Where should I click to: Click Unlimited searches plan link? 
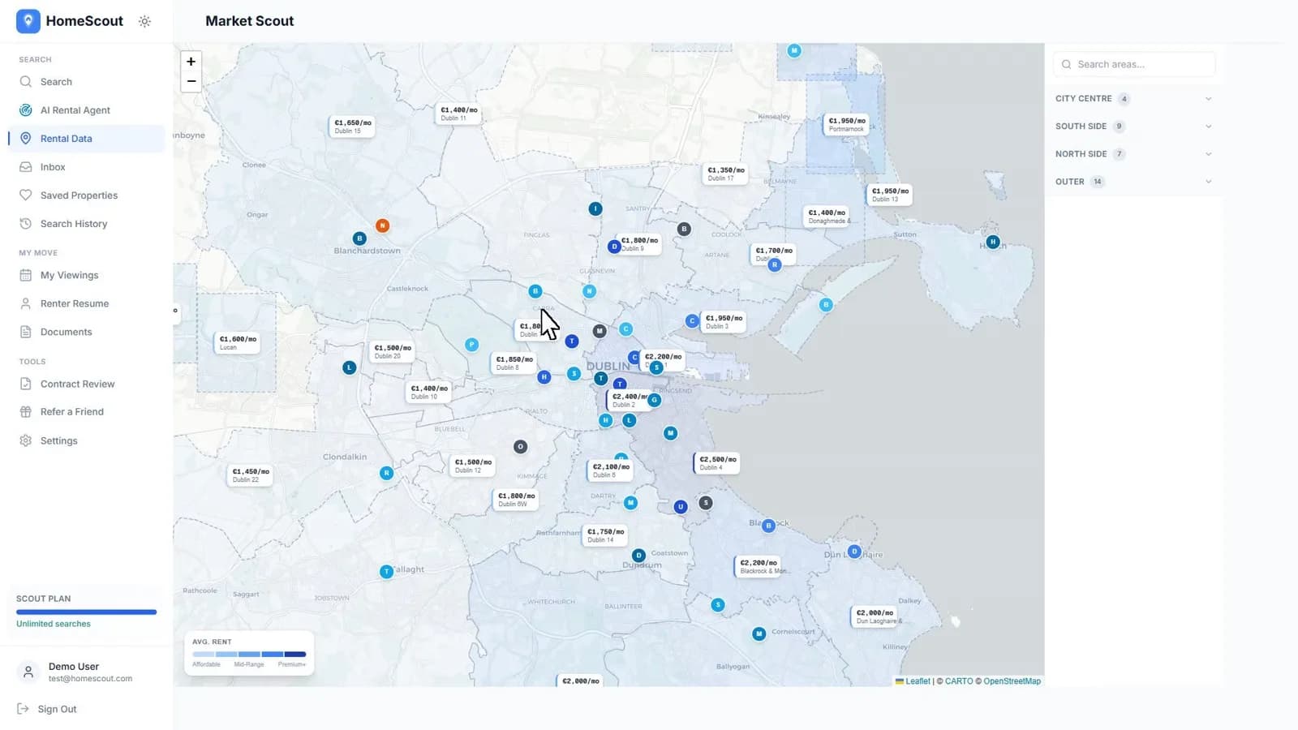54,624
